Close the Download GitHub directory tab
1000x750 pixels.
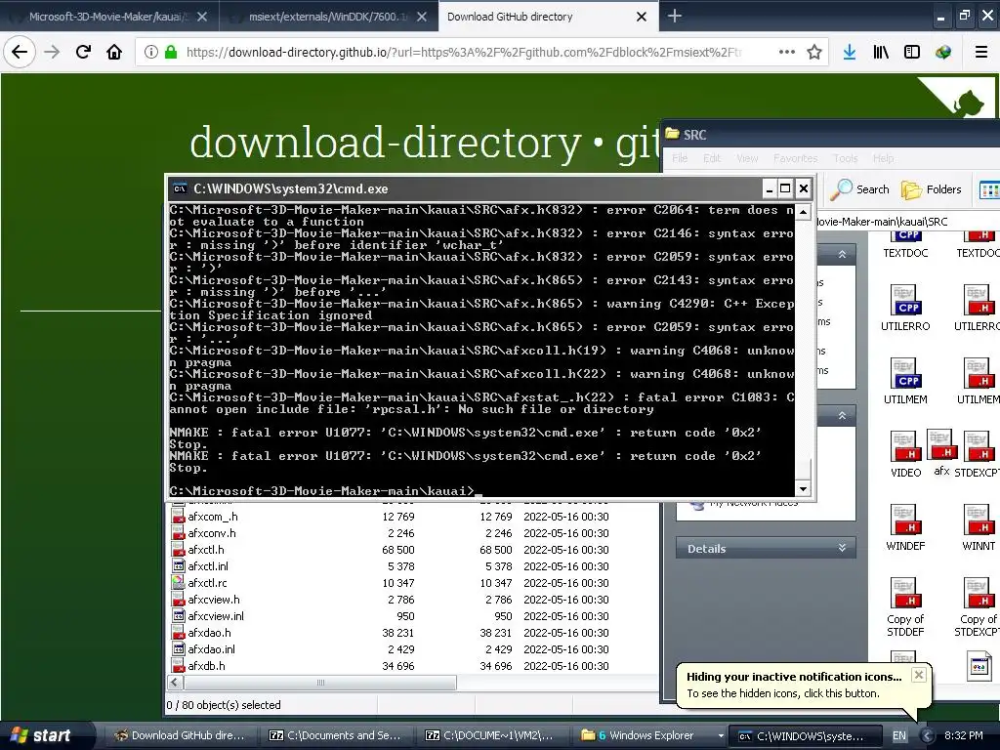click(x=642, y=17)
